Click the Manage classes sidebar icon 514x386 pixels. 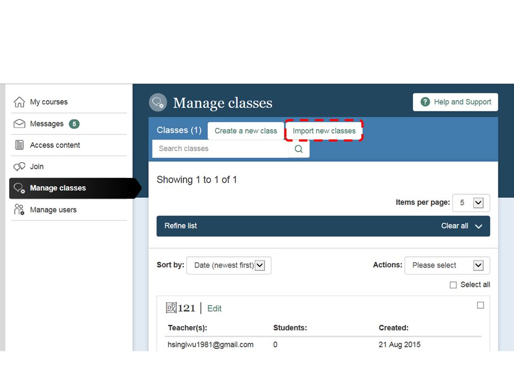pos(19,188)
